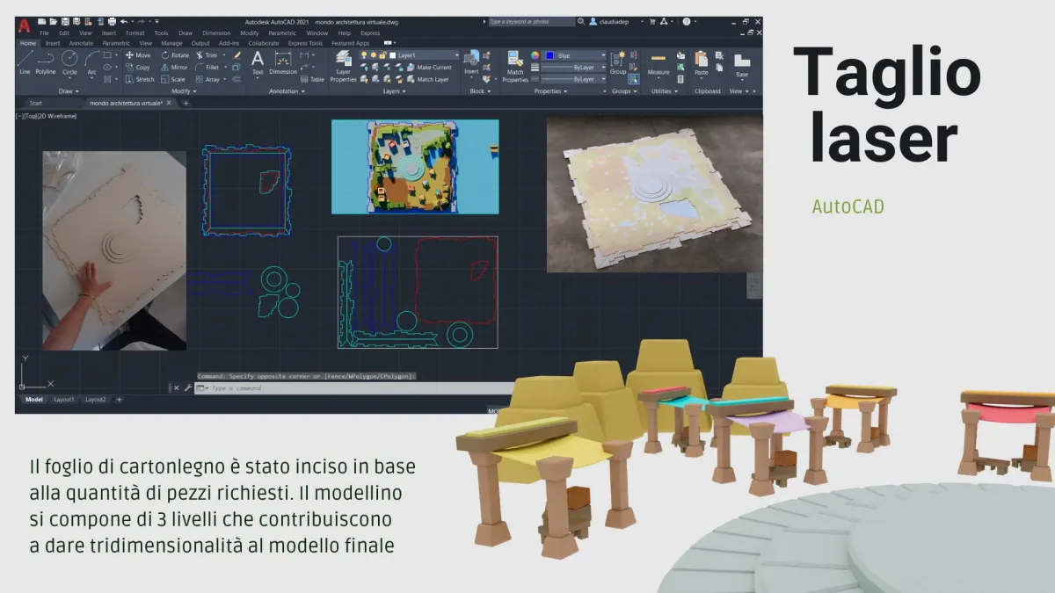Open the Layer1 layer dropdown
1055x593 pixels.
pos(426,55)
